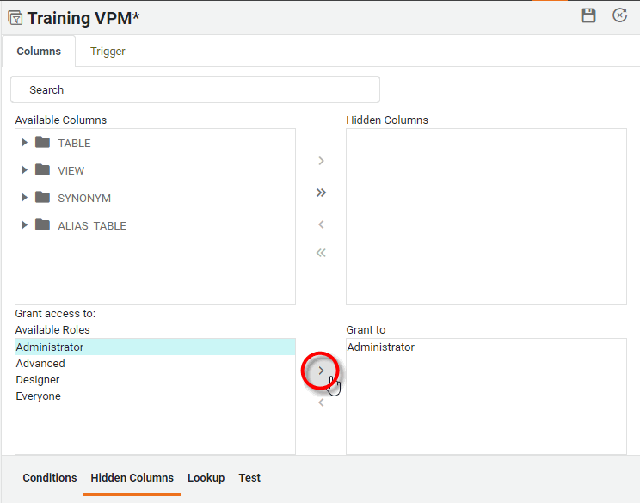
Task: Expand the TABLE folder node
Action: tap(25, 143)
